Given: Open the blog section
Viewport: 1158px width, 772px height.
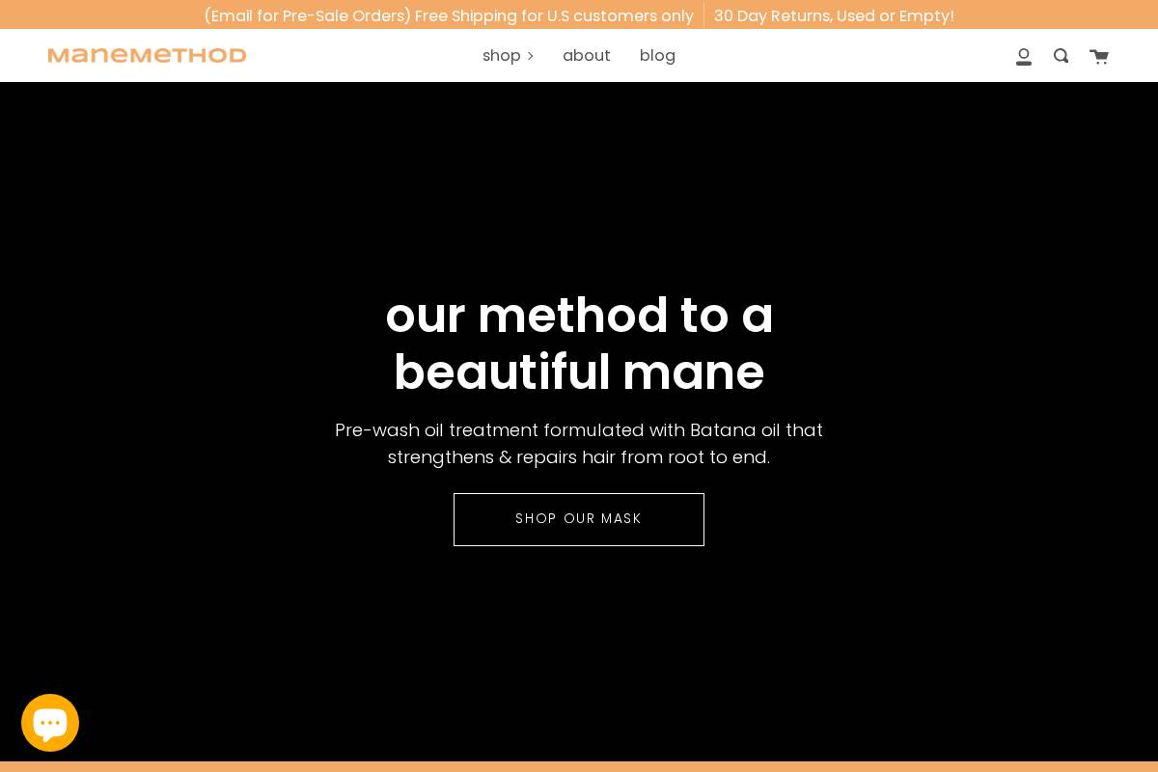Looking at the screenshot, I should click(657, 55).
